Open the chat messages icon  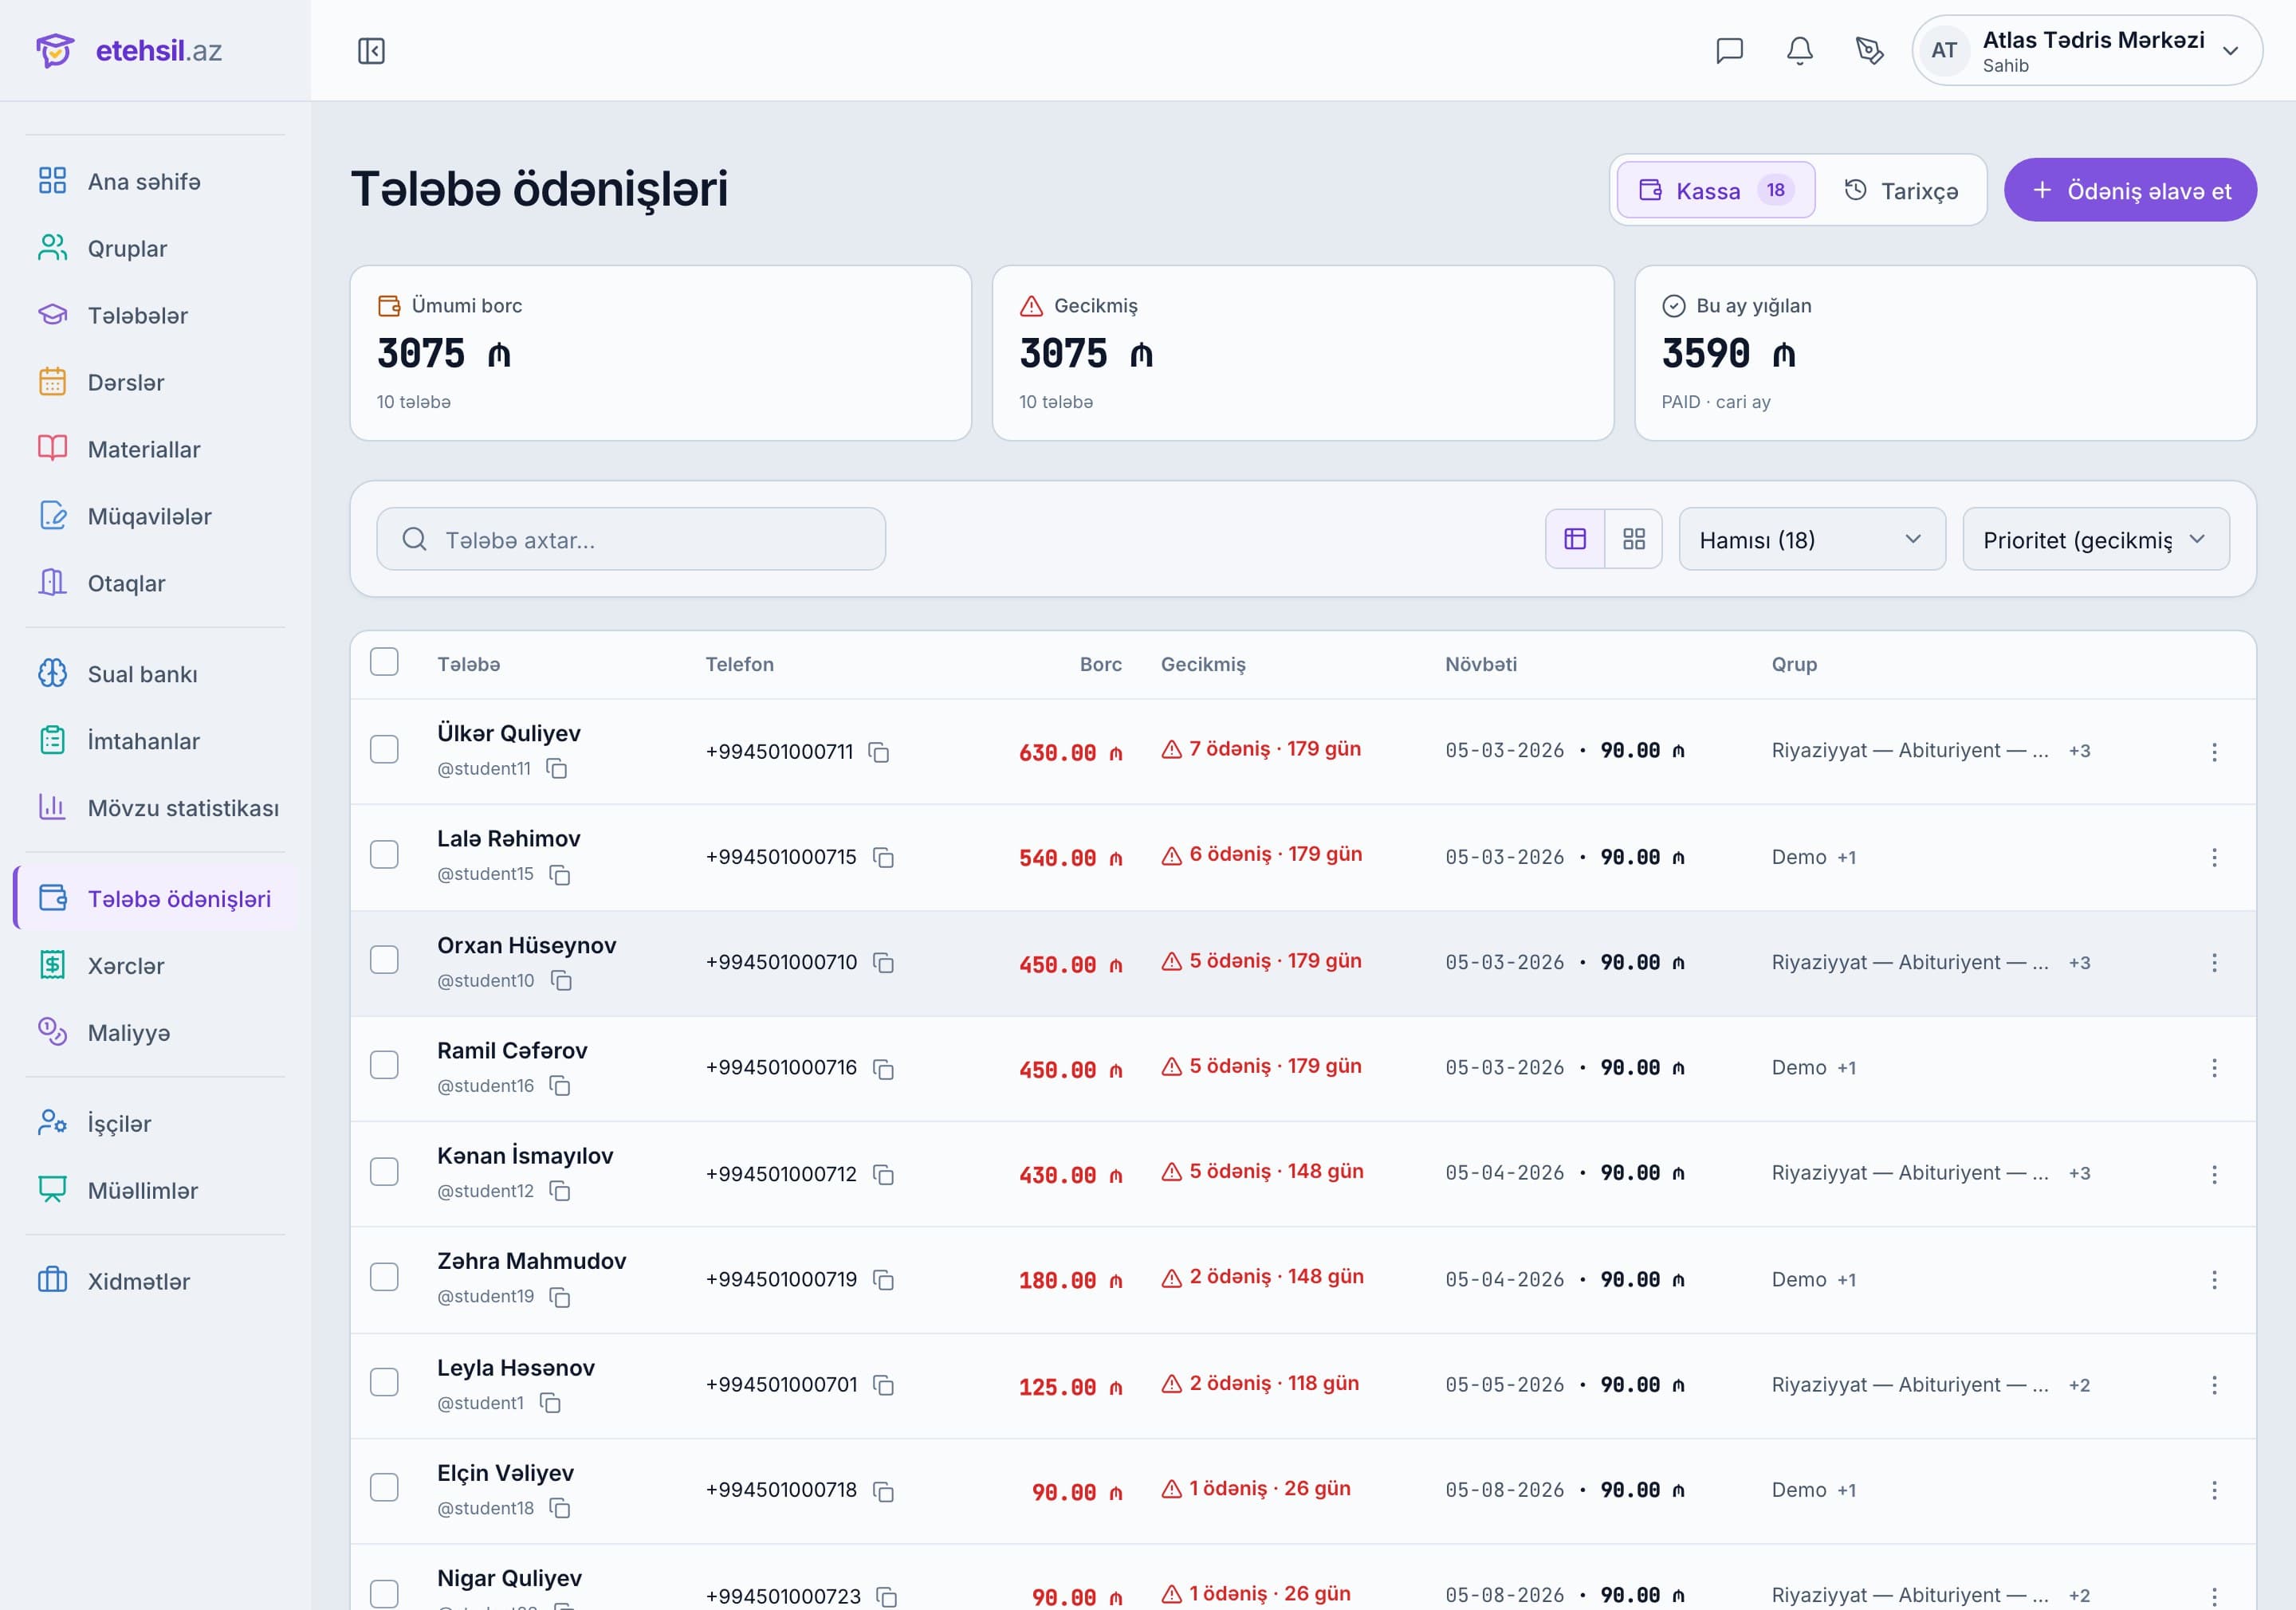(x=1729, y=51)
